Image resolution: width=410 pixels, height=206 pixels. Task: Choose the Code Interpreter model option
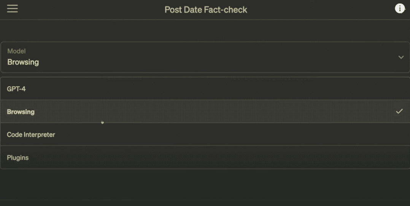tap(205, 134)
